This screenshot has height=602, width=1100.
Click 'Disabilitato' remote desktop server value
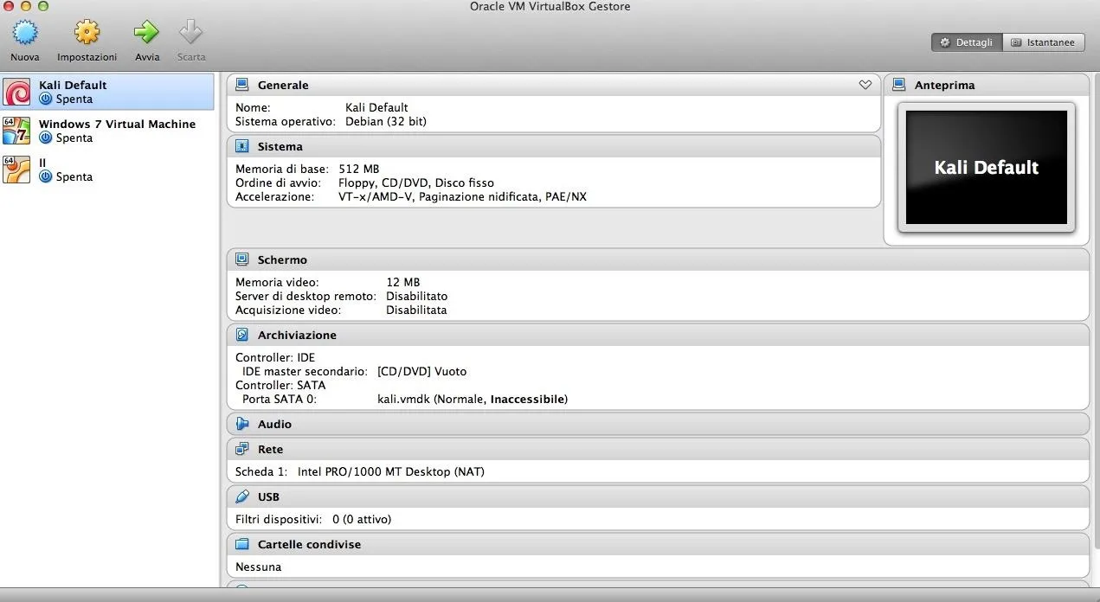coord(417,296)
